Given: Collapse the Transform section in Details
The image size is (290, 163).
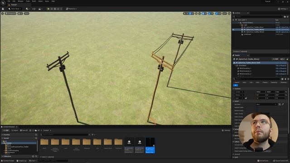Looking at the screenshot, I should click(234, 89).
